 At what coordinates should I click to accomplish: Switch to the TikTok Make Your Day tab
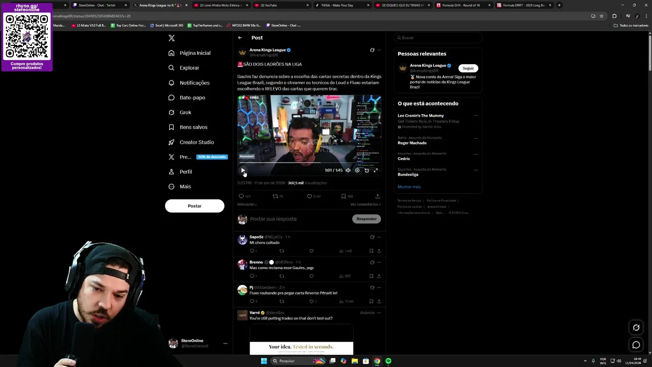point(341,5)
